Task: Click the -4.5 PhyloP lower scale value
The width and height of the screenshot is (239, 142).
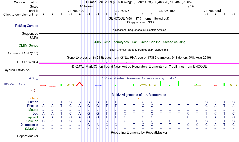Action: [33, 91]
